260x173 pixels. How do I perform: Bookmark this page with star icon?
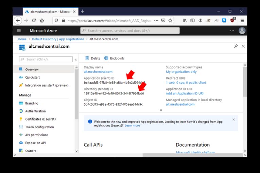pos(170,20)
